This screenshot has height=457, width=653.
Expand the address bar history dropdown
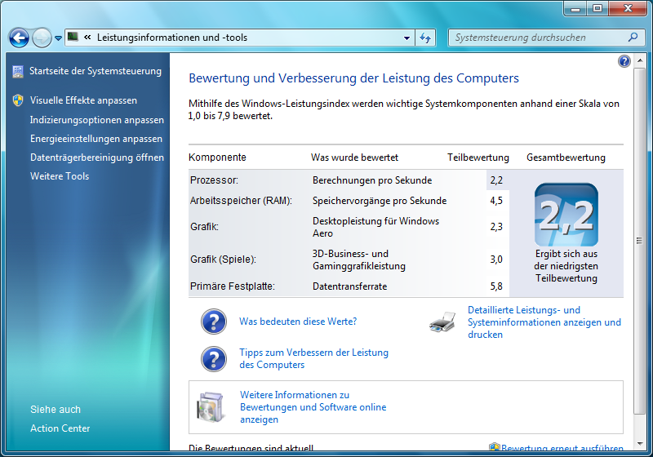point(406,38)
